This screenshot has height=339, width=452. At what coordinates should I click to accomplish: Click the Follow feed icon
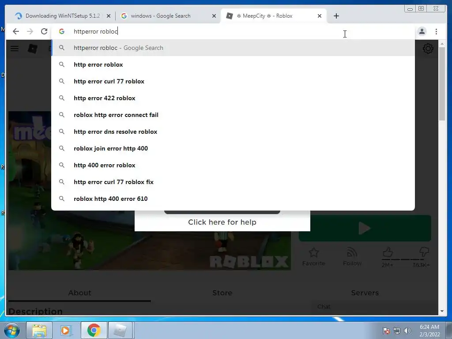click(x=352, y=252)
